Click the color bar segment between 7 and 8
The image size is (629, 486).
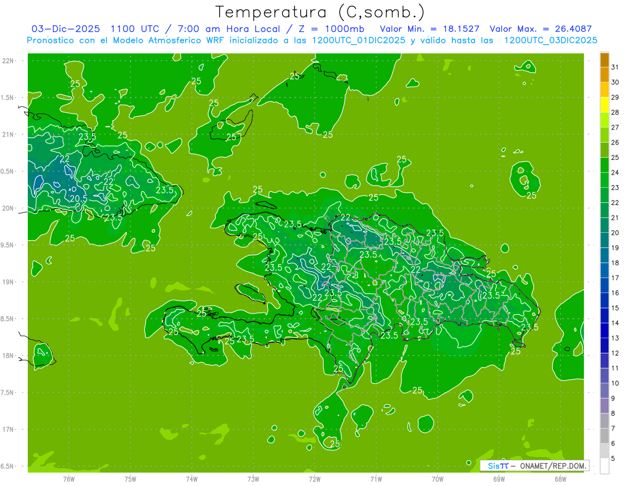tap(604, 421)
